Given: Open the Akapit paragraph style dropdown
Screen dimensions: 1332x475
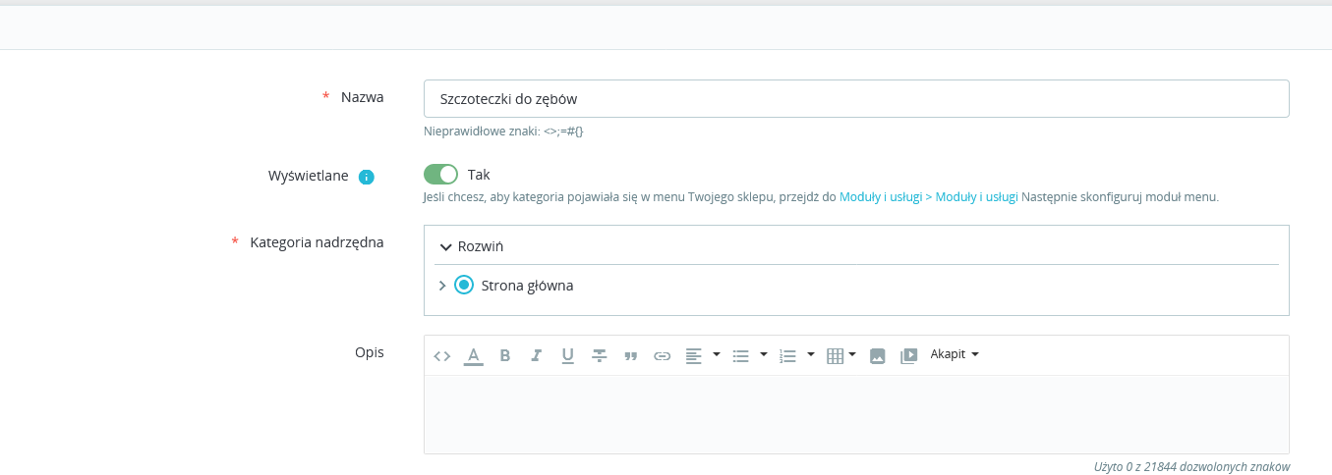Looking at the screenshot, I should [x=955, y=354].
